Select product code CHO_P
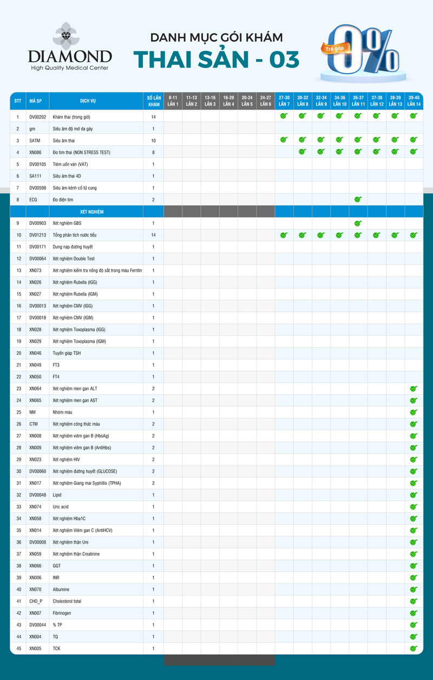433x680 pixels. [x=36, y=601]
